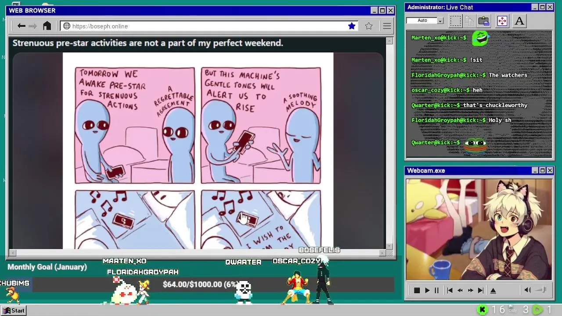Go forward in the web browser

33,26
